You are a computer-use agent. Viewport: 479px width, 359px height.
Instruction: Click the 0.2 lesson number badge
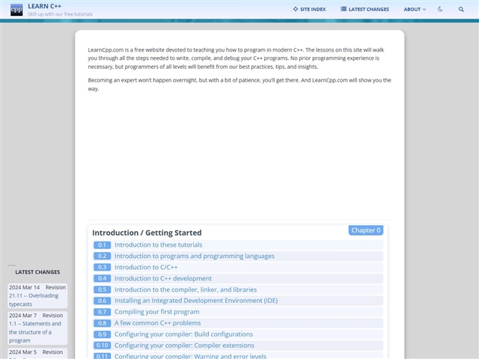point(102,256)
